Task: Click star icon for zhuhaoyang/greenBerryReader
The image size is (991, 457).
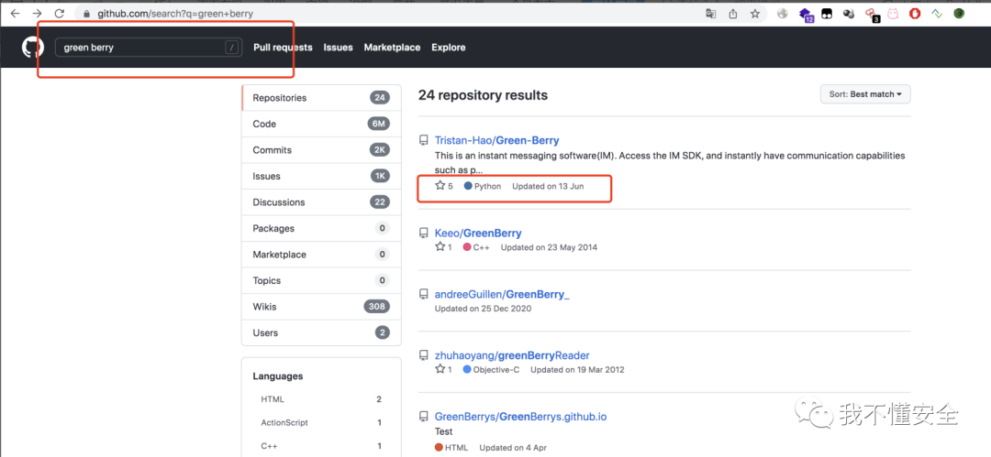Action: pyautogui.click(x=440, y=369)
